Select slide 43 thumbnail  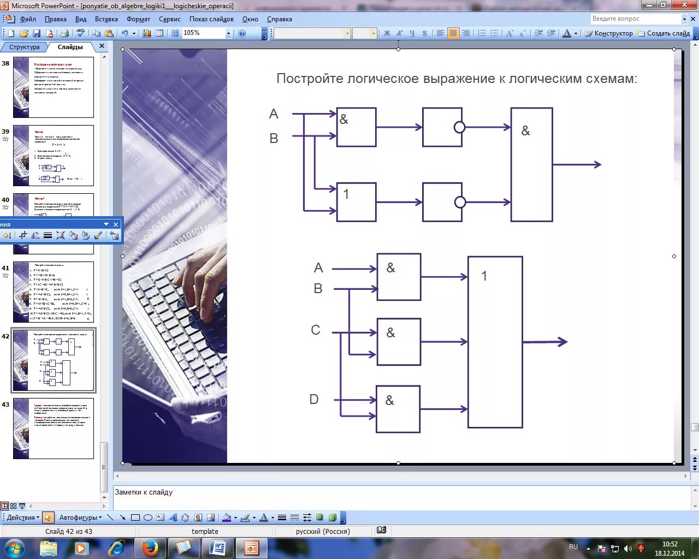coord(54,429)
